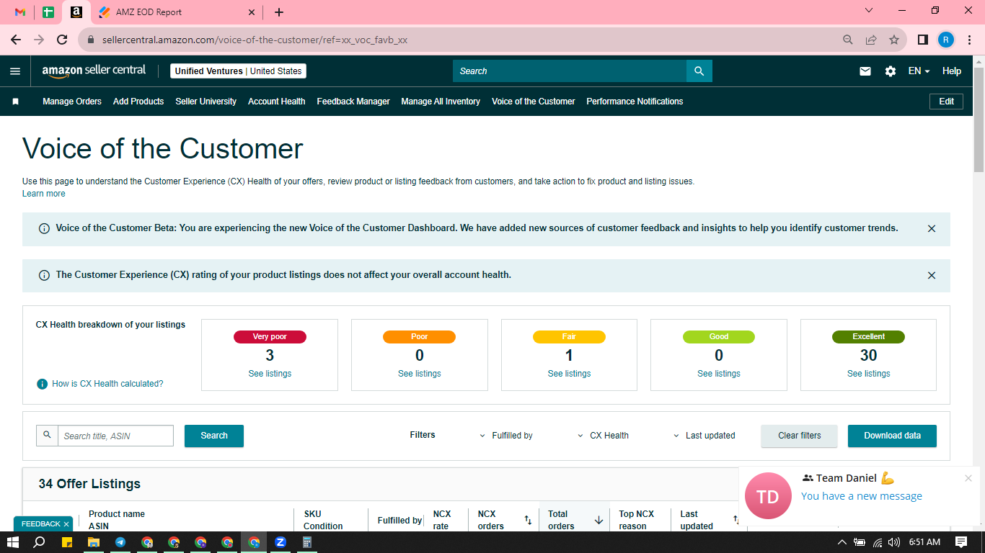Close the FEEDBACK tab with its X
This screenshot has height=553, width=985.
click(66, 524)
